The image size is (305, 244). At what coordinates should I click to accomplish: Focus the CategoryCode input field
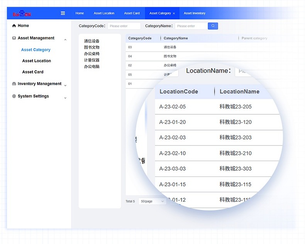pyautogui.click(x=124, y=26)
